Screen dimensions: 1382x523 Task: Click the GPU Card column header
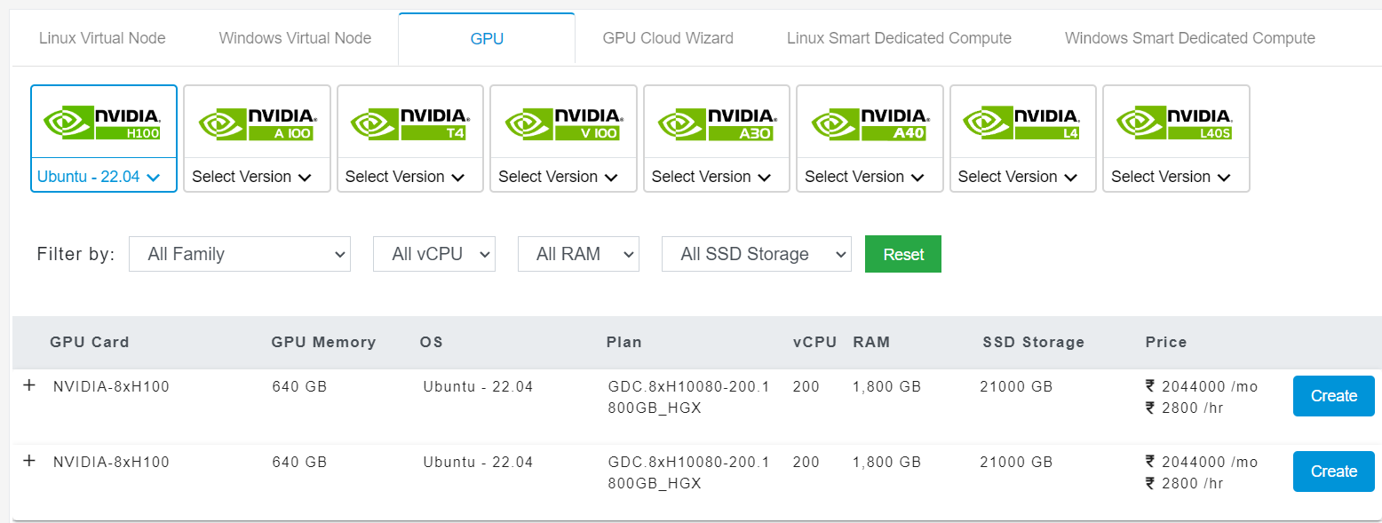(90, 342)
